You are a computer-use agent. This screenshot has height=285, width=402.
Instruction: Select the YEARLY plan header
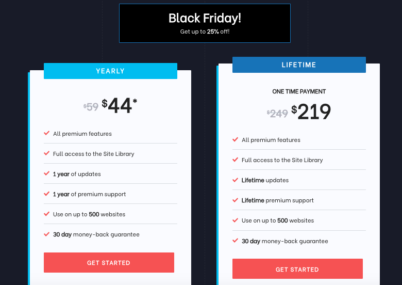[x=110, y=71]
